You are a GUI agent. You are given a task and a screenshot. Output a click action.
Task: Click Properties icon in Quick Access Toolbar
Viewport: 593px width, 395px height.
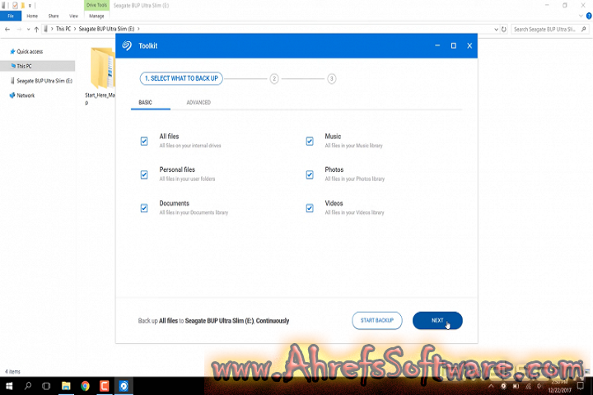[15, 6]
